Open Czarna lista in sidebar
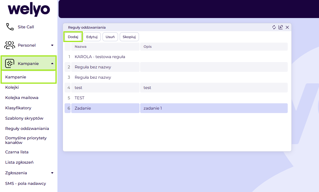This screenshot has width=319, height=192. (x=17, y=152)
